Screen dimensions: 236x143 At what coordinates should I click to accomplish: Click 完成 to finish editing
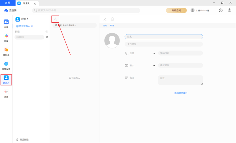tap(105, 26)
